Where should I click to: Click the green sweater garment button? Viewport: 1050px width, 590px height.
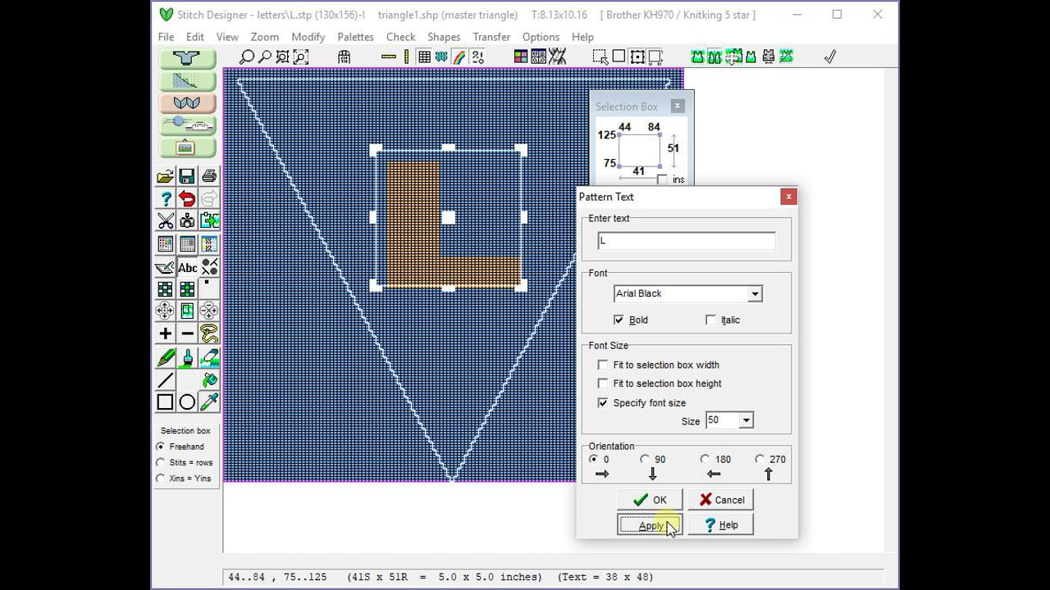point(187,58)
